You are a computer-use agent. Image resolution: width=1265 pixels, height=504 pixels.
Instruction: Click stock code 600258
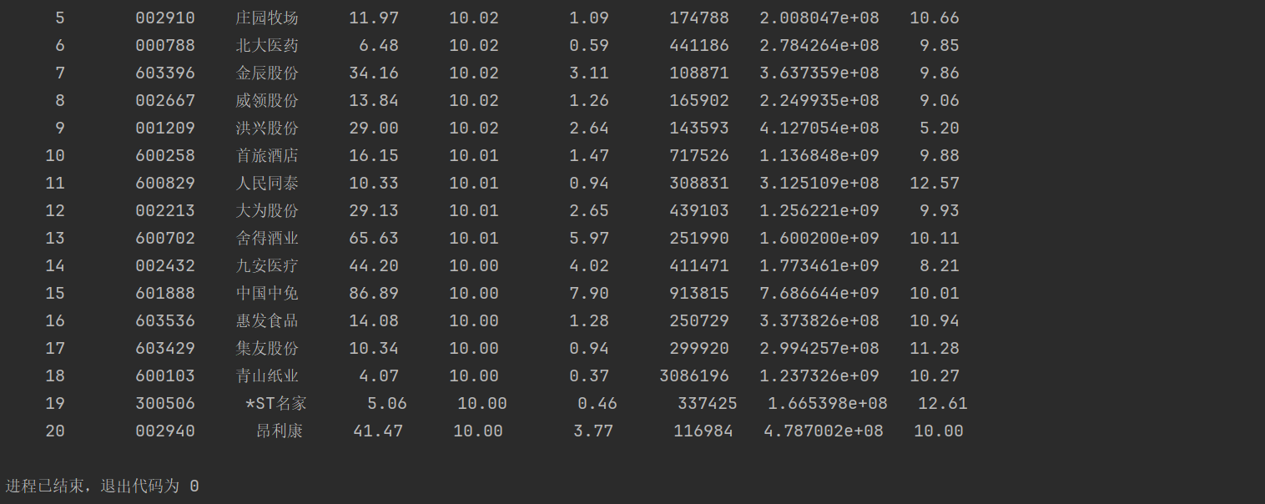[165, 155]
